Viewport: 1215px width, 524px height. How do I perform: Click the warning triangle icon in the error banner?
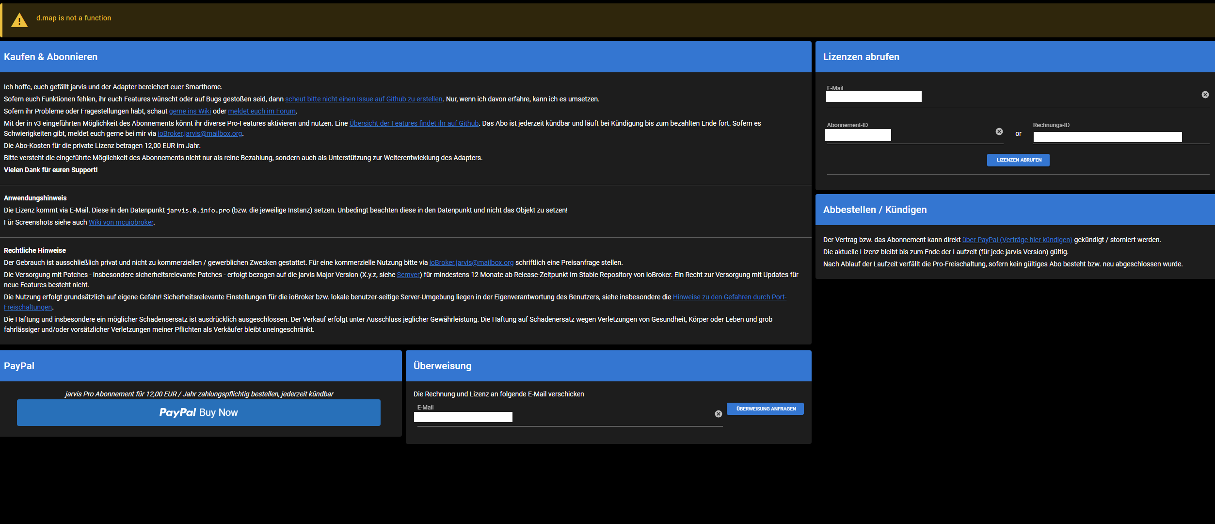pos(18,20)
